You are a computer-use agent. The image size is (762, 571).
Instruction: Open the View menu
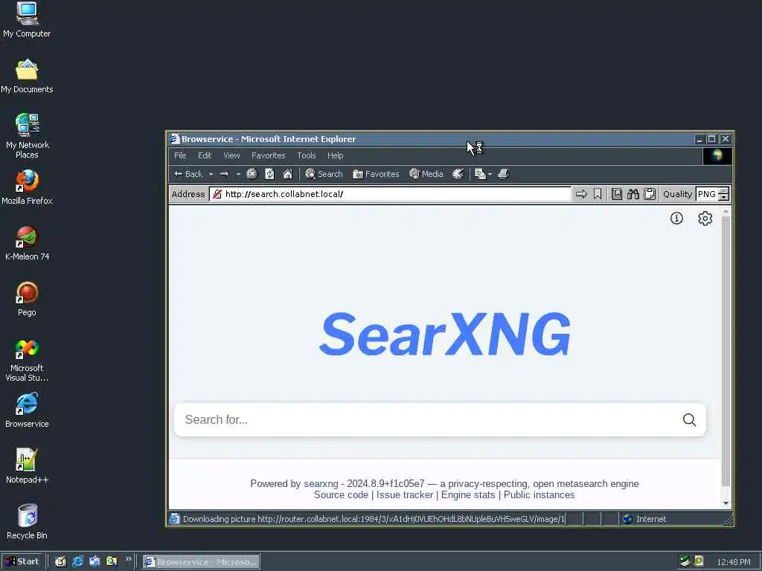[x=232, y=155]
